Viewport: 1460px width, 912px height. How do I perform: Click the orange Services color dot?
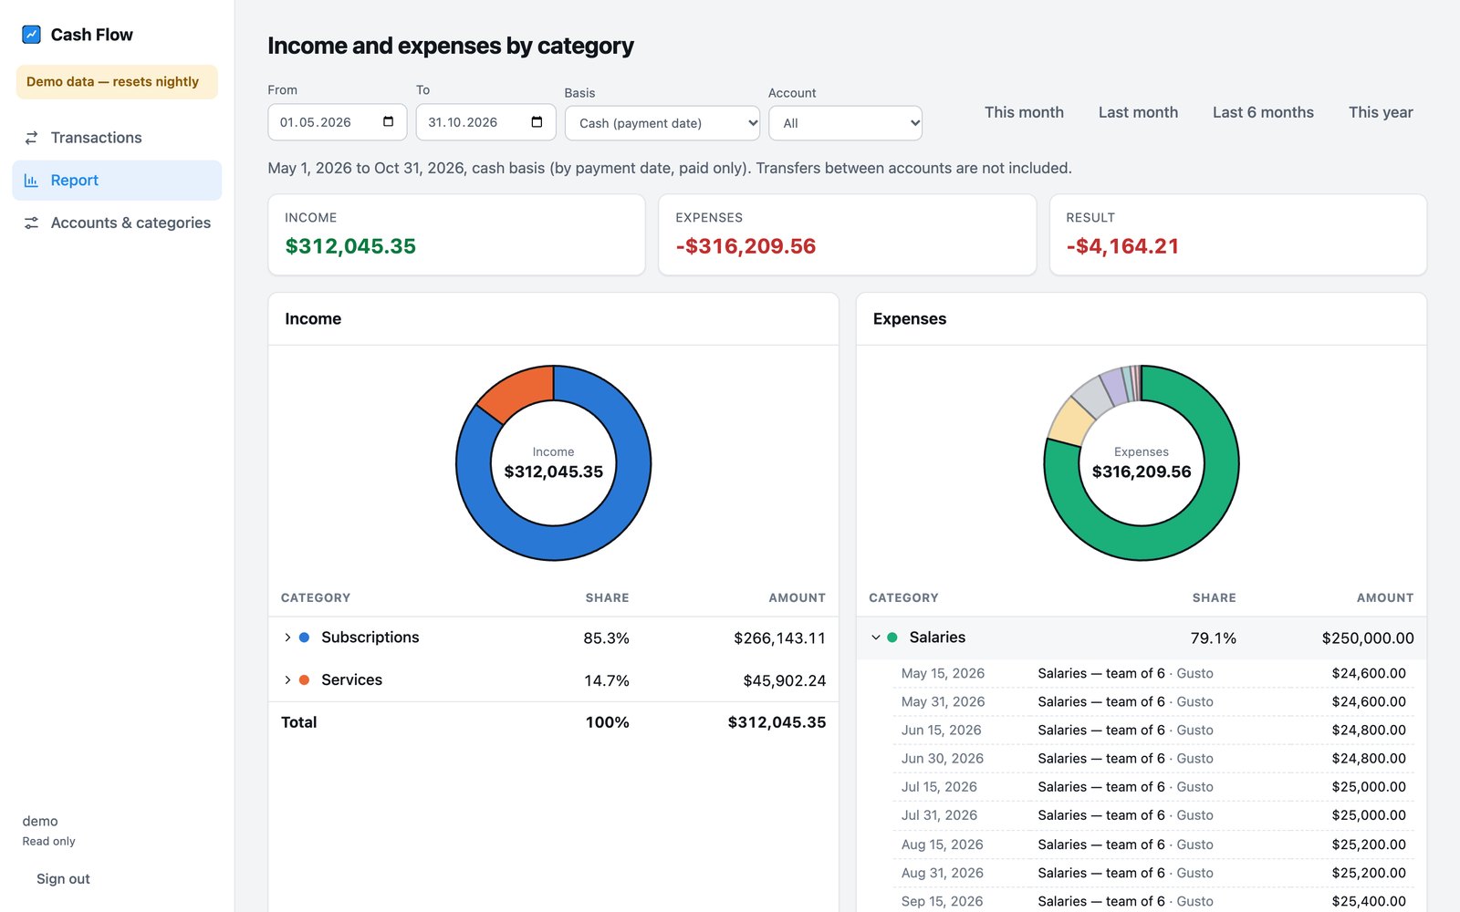point(304,680)
